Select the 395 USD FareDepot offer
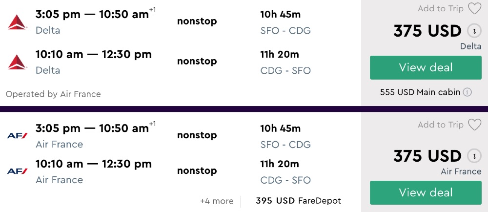488x212 pixels. [x=298, y=201]
